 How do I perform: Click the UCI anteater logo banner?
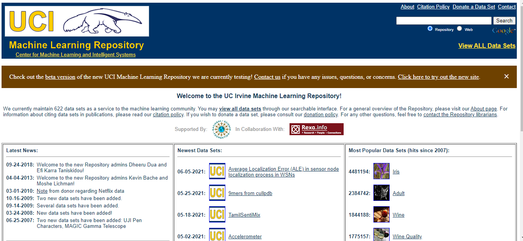pos(77,21)
